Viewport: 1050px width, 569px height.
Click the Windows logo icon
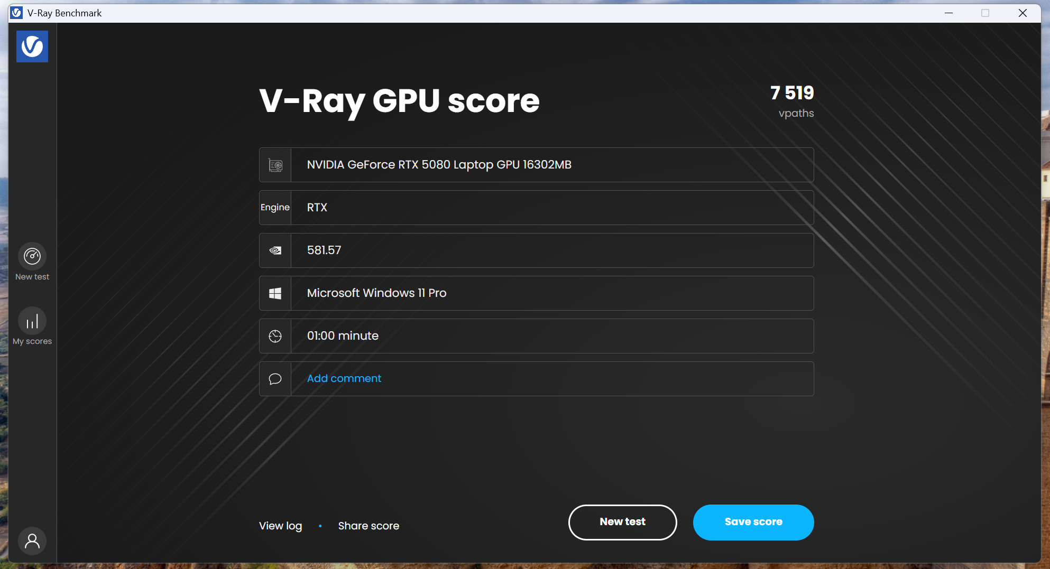pyautogui.click(x=275, y=293)
